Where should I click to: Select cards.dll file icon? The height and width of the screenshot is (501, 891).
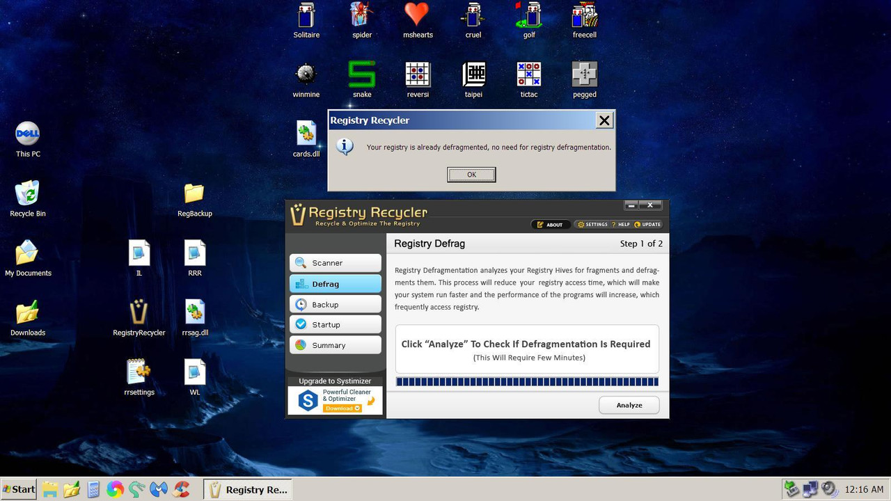click(306, 139)
